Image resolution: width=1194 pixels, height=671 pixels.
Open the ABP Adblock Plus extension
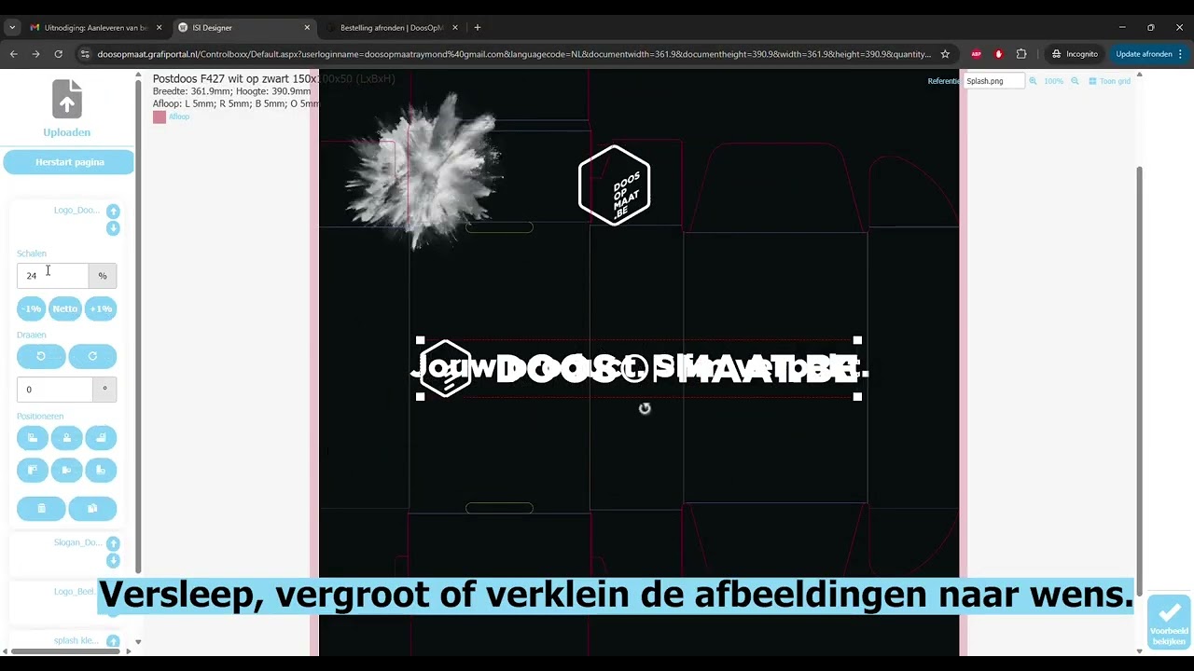point(977,54)
